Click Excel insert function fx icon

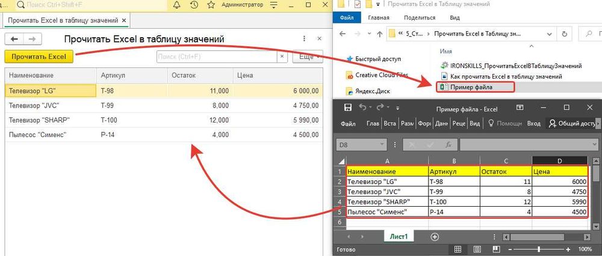click(x=448, y=145)
